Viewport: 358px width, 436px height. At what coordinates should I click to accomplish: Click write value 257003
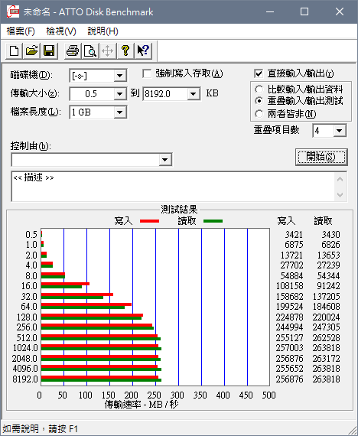click(289, 348)
